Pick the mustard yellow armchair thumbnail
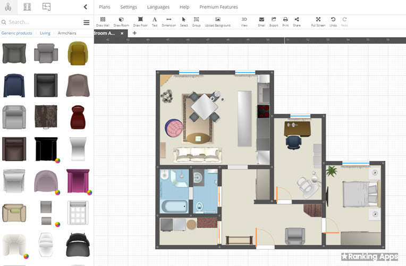Image resolution: width=406 pixels, height=266 pixels. click(77, 53)
